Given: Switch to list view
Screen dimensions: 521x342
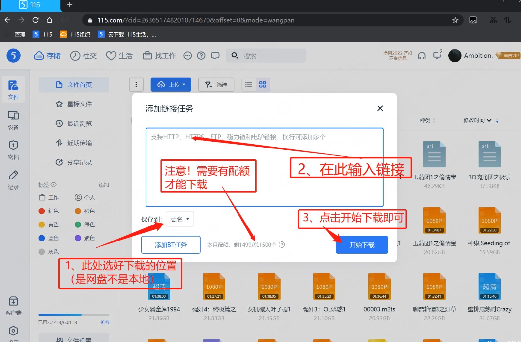Looking at the screenshot, I should 249,85.
